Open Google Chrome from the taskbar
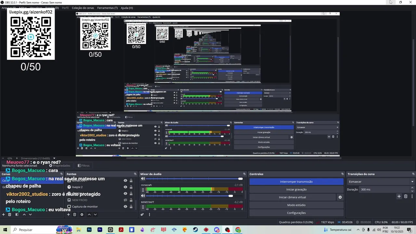416x234 pixels. pos(238,230)
